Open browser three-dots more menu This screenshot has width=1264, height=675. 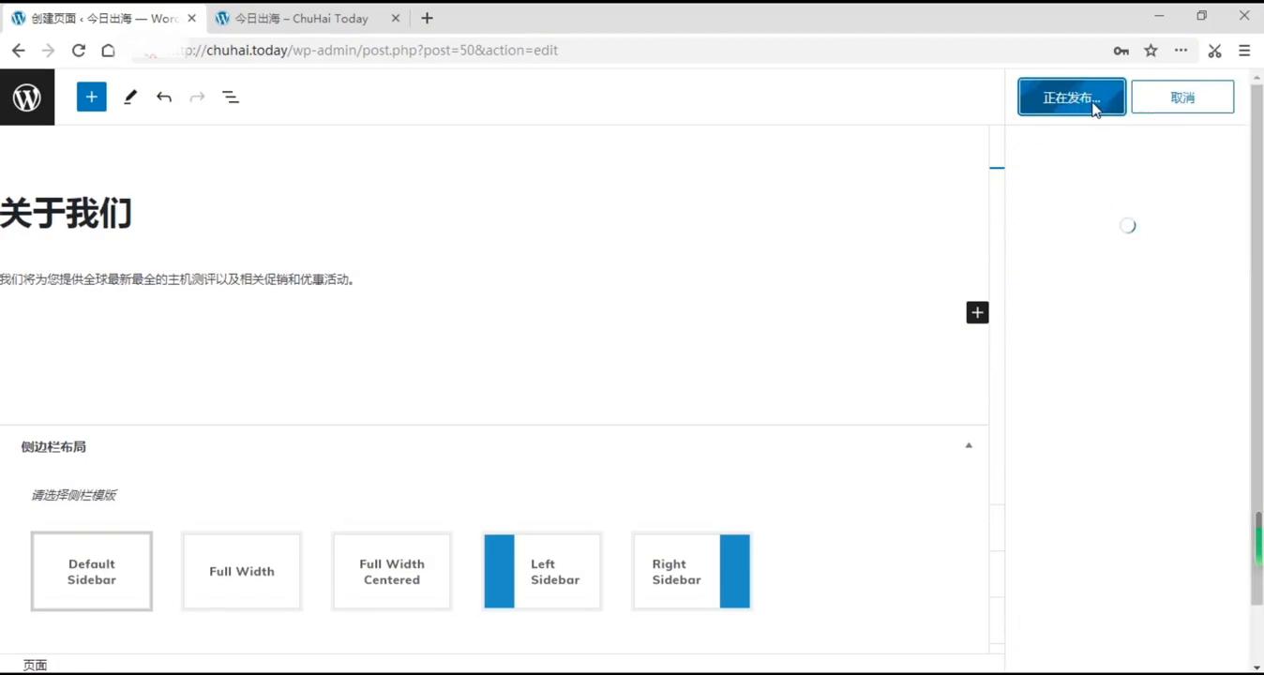click(1181, 51)
